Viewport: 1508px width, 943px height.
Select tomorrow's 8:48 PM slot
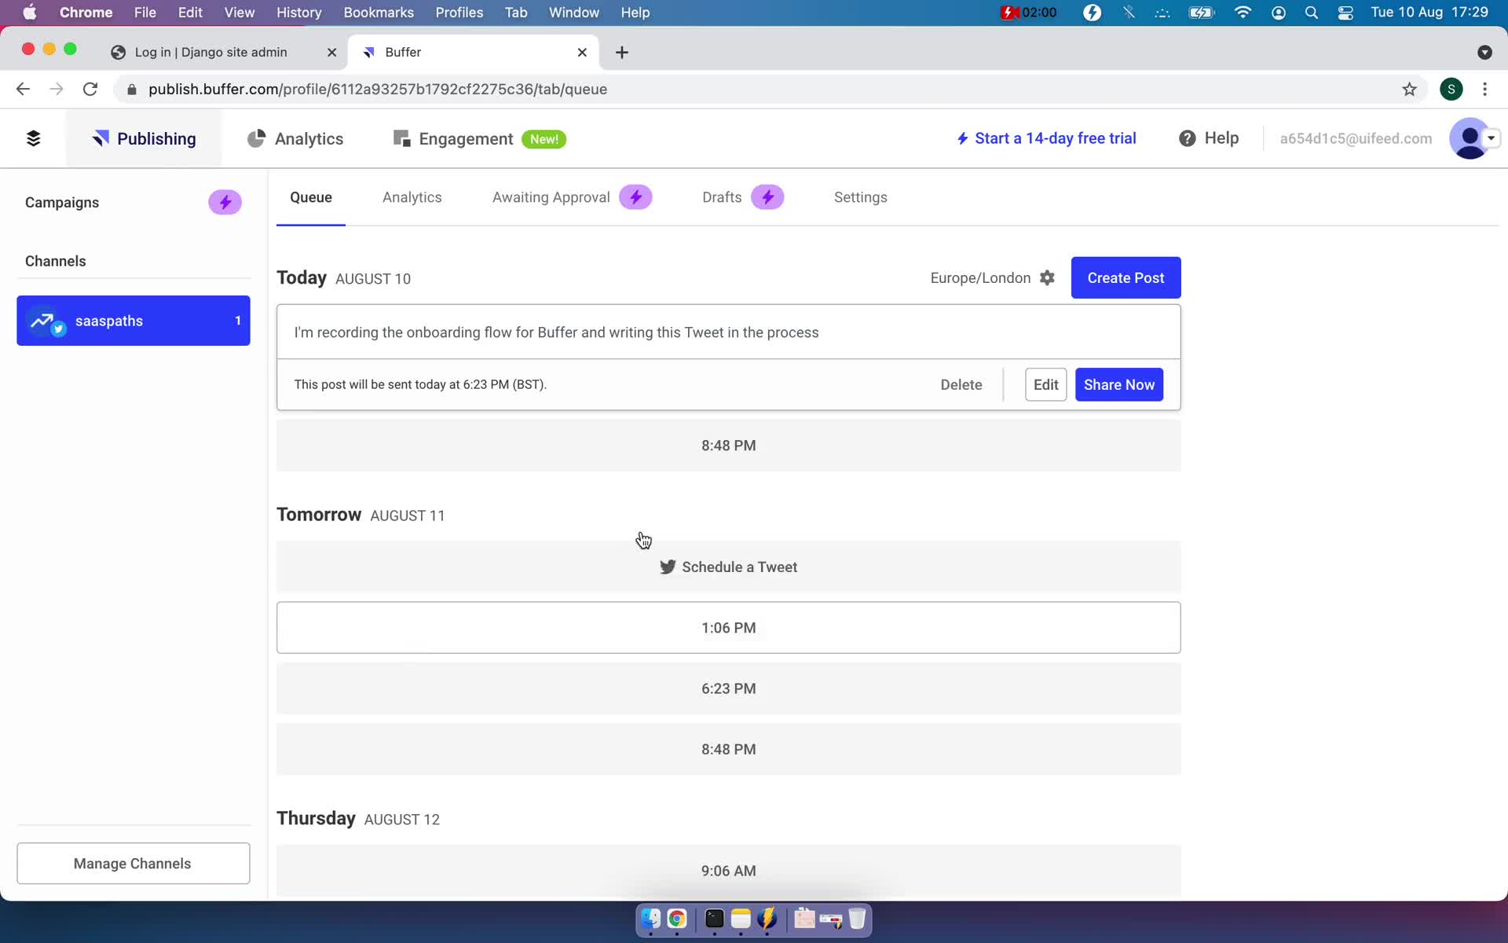[728, 750]
